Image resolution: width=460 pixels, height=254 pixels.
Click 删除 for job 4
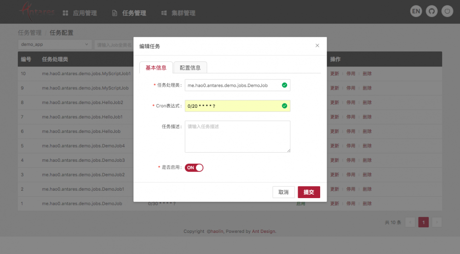coord(367,160)
